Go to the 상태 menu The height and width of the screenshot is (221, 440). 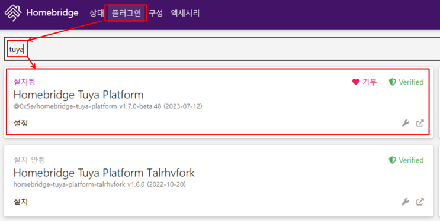[x=97, y=13]
